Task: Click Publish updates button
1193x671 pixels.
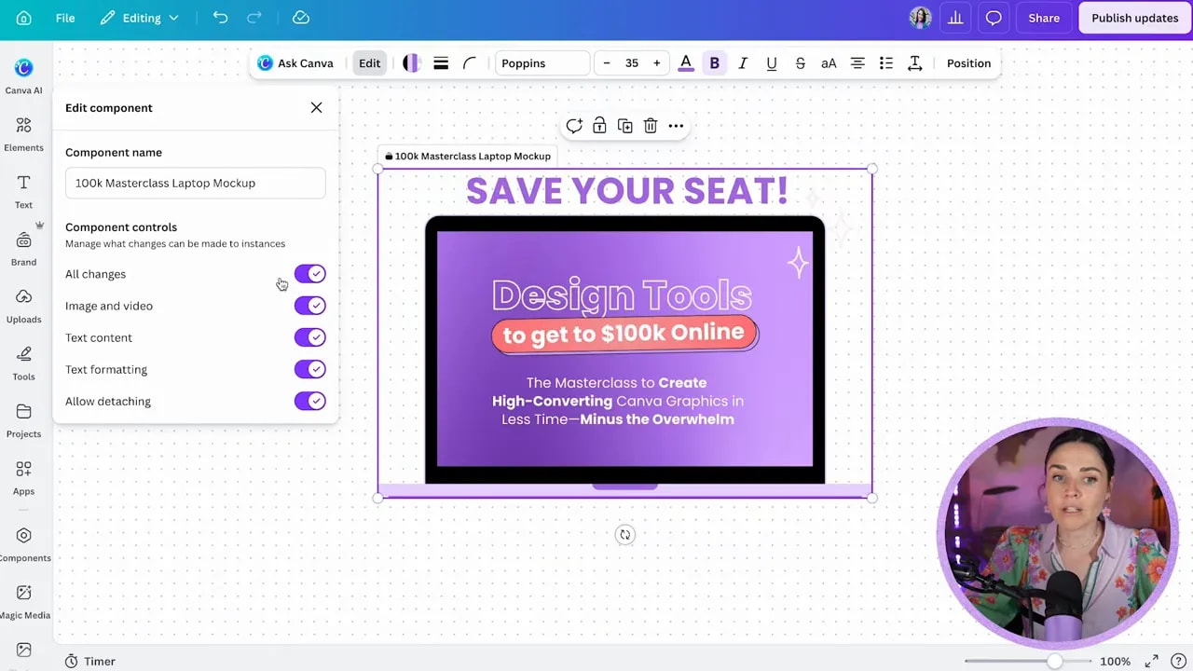Action: tap(1134, 18)
